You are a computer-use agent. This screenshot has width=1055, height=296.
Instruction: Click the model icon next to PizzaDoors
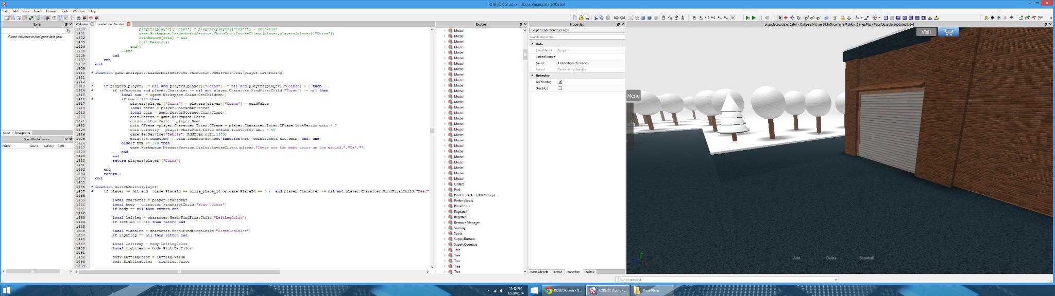pos(450,206)
